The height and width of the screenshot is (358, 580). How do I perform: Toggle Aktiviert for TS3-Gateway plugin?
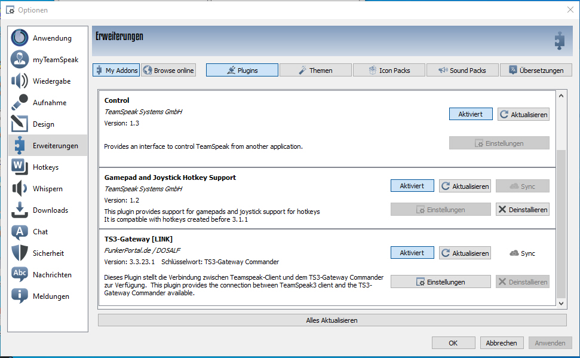412,252
